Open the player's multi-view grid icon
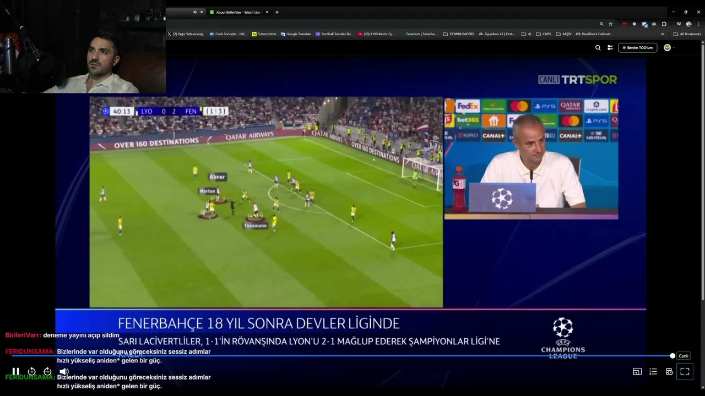 coord(669,371)
